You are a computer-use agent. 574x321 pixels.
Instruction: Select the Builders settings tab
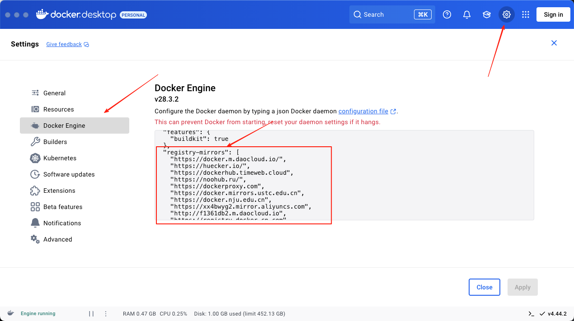(75, 142)
